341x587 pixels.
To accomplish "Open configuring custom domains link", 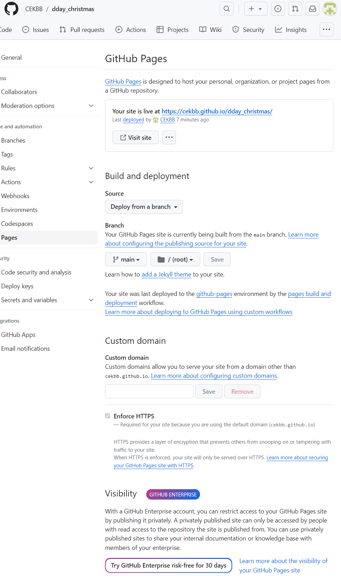I will point(214,376).
